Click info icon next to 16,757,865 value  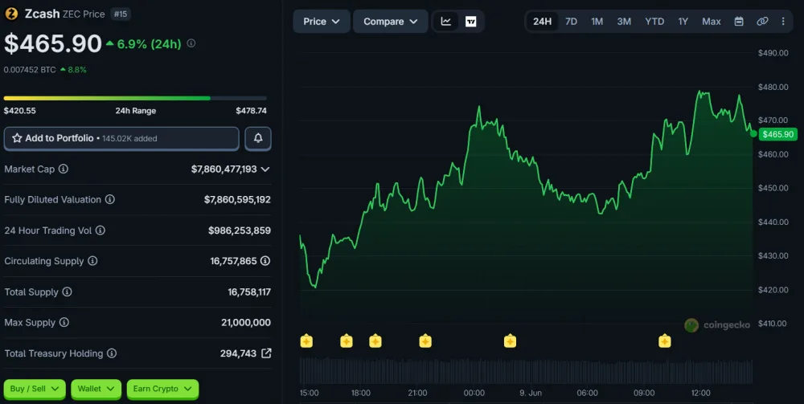point(265,260)
